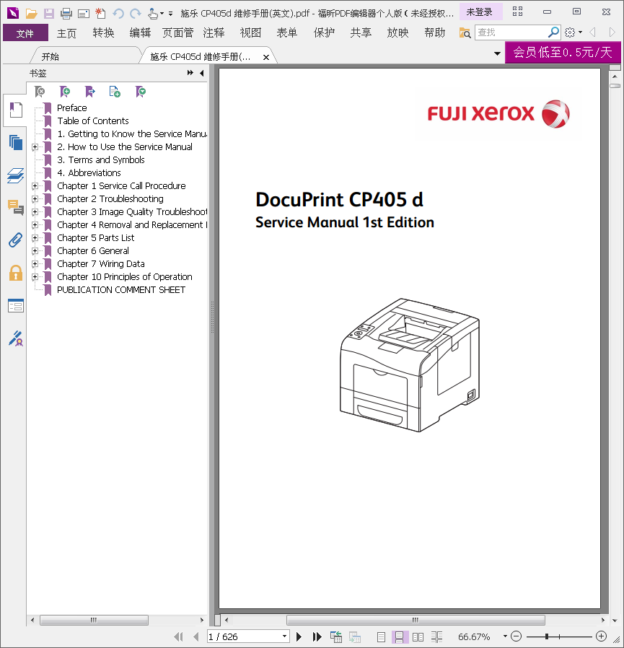Open the Pages thumbnails sidebar icon
The height and width of the screenshot is (648, 624).
(16, 143)
